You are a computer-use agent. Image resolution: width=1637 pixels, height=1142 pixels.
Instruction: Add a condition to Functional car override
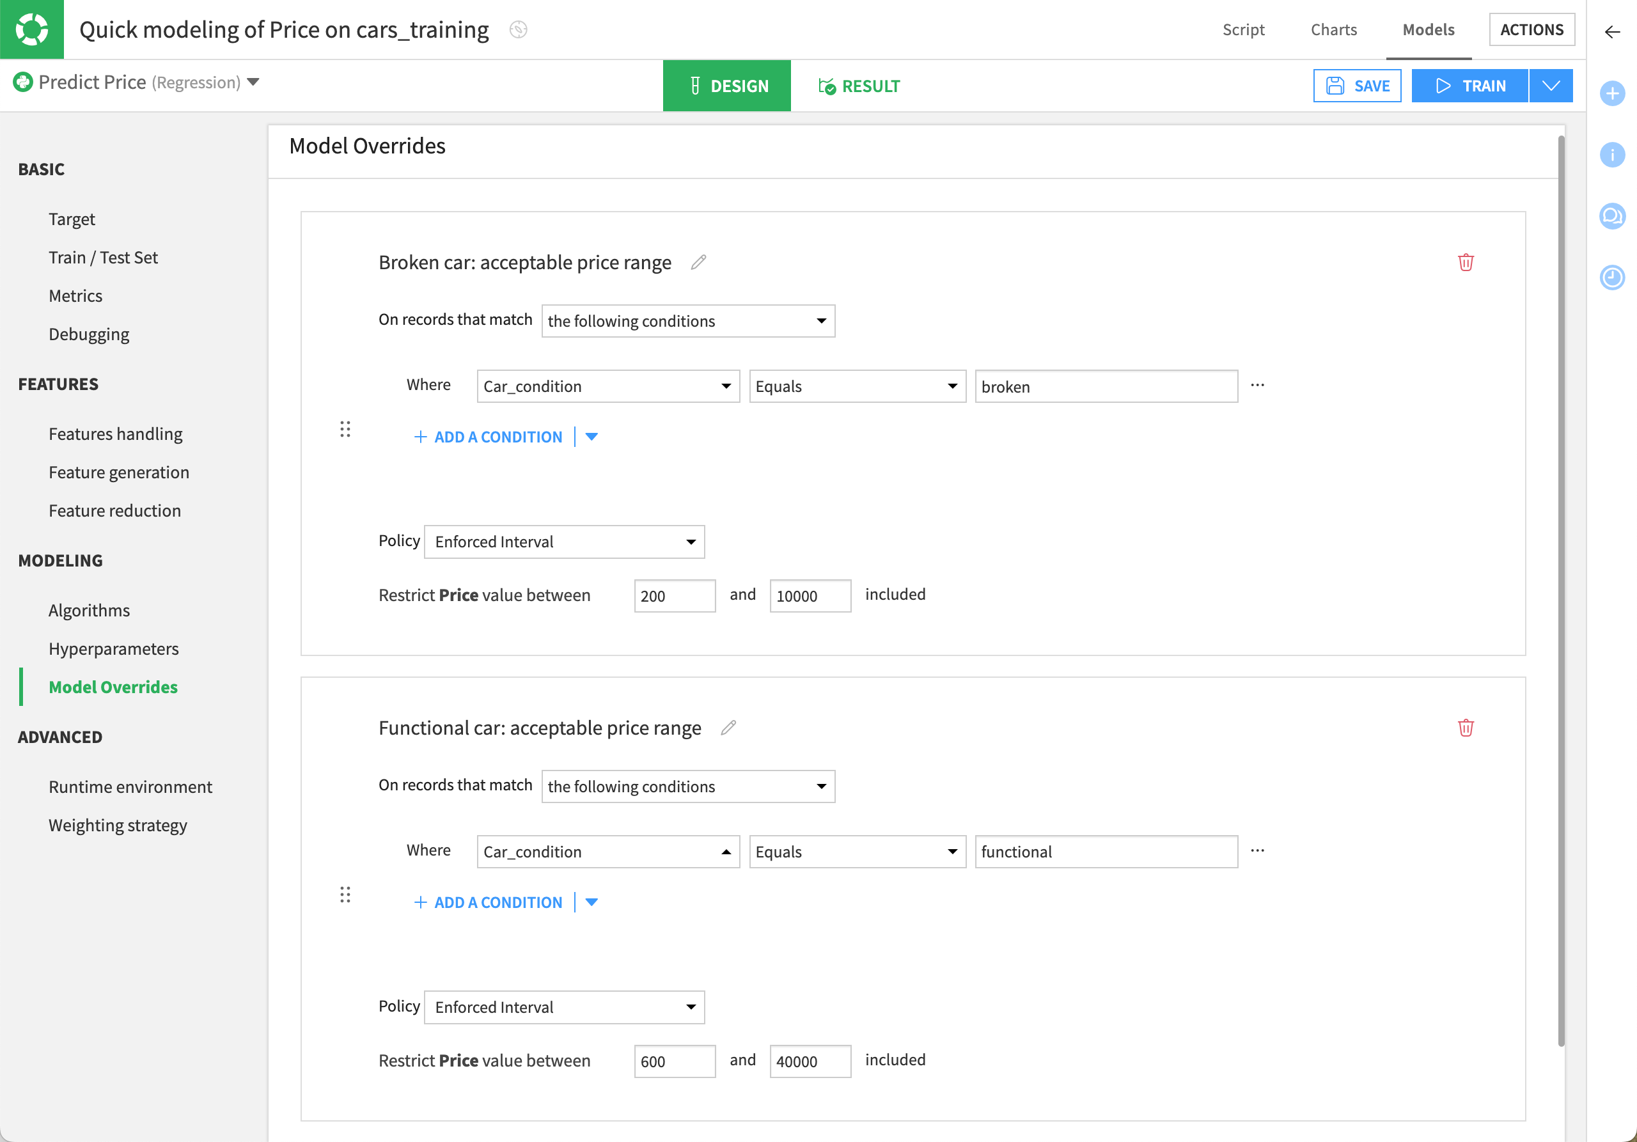(x=489, y=902)
